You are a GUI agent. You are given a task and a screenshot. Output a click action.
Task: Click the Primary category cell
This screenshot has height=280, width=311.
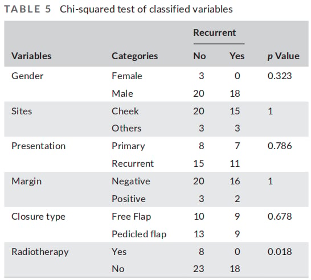click(x=128, y=146)
